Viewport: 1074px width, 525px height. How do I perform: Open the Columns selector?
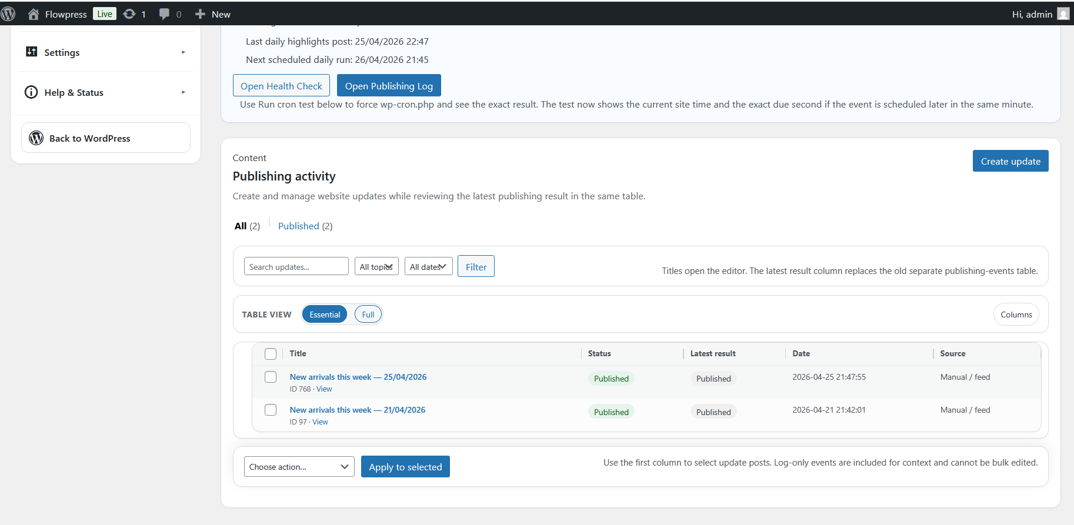1016,315
